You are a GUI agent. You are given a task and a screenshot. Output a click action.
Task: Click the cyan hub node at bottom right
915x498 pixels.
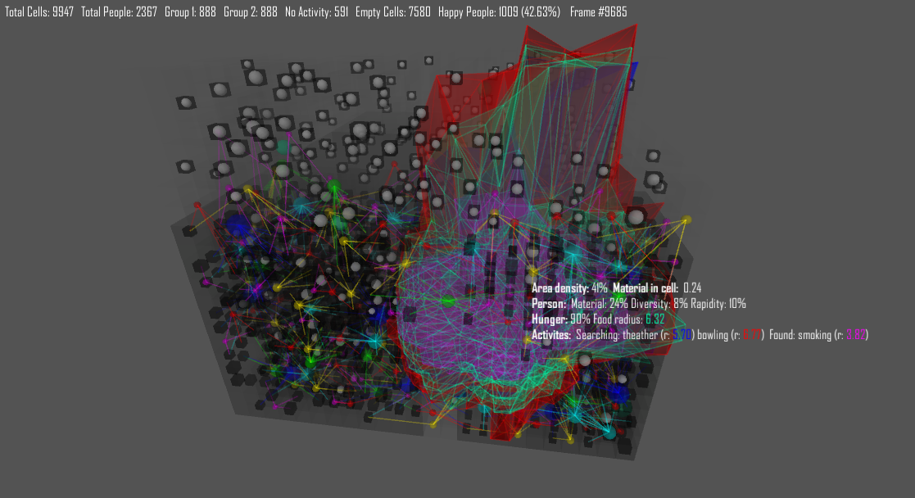pos(608,429)
